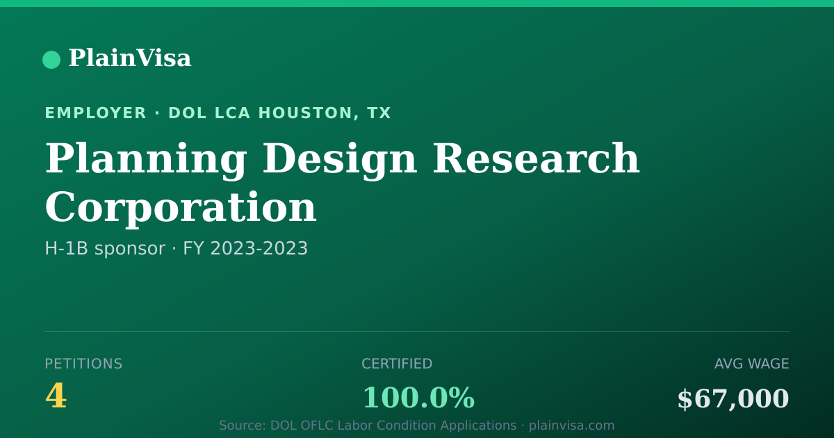Click the $67,000 average wage value
Viewport: 834px width, 438px height.
click(x=733, y=400)
